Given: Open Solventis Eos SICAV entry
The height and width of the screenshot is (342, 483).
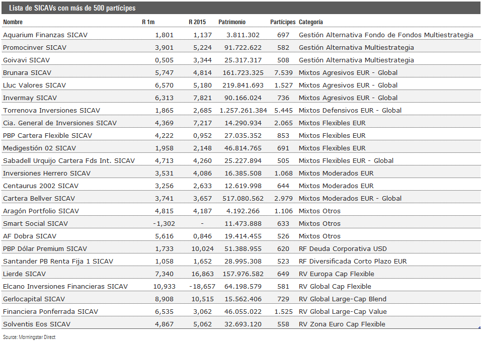Looking at the screenshot, I should tap(37, 324).
